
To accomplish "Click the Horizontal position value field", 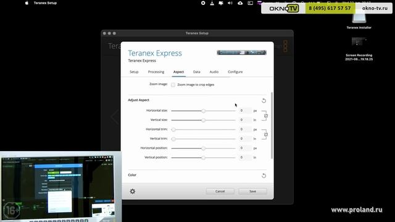I will [244, 148].
